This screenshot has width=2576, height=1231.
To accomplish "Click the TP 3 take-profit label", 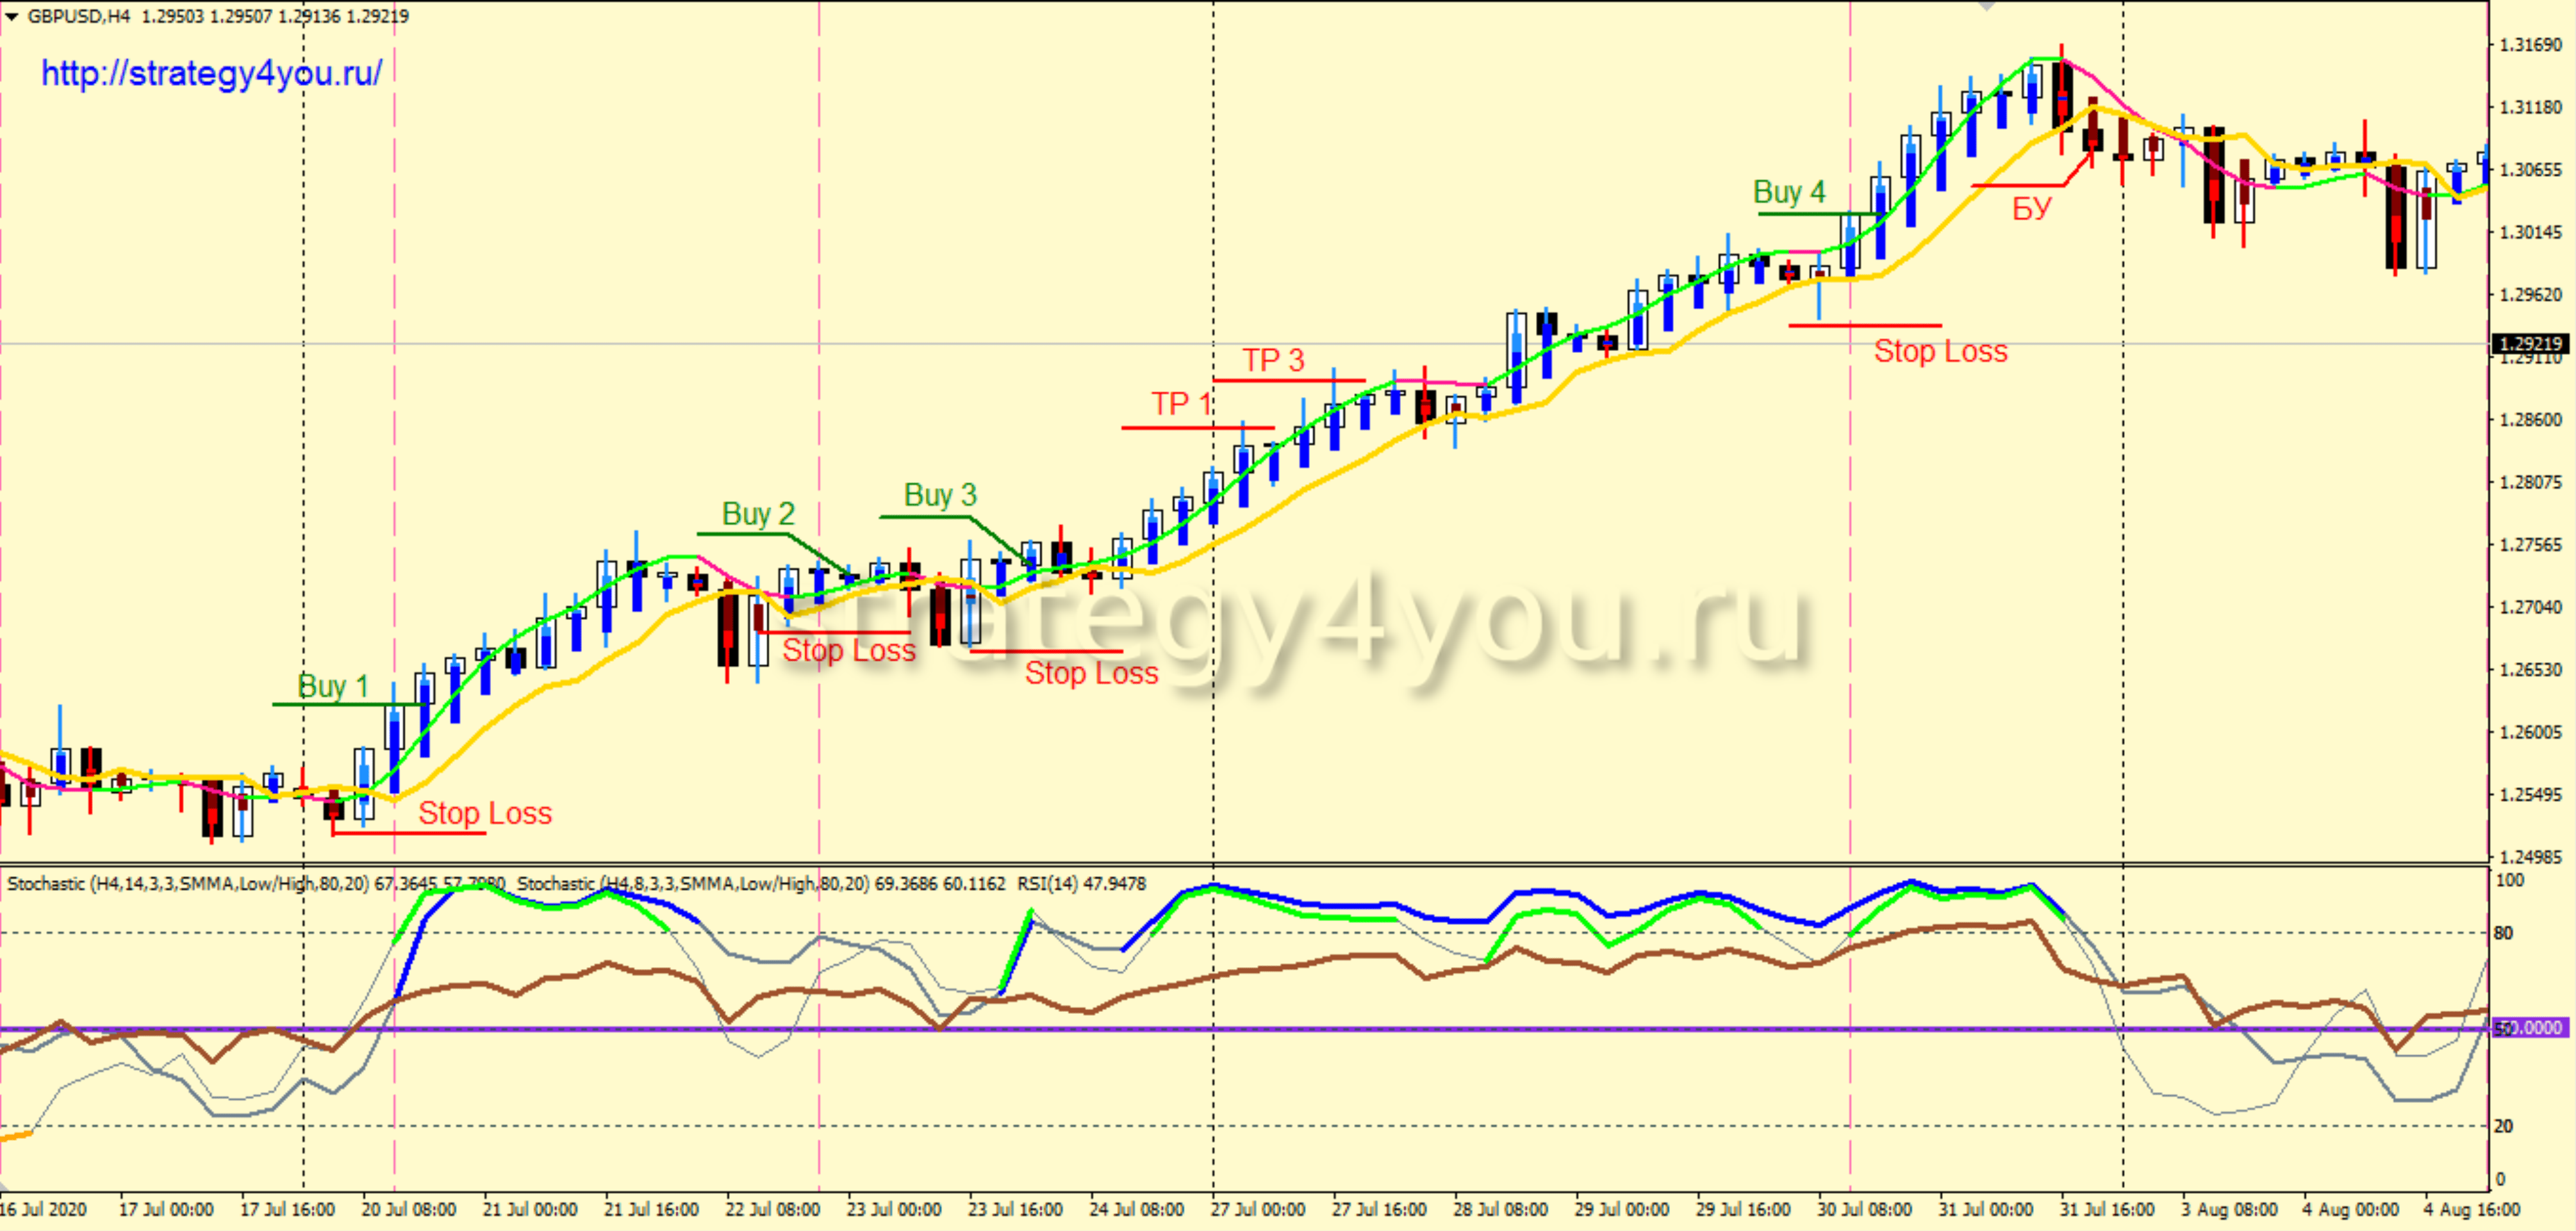I will pyautogui.click(x=1273, y=360).
